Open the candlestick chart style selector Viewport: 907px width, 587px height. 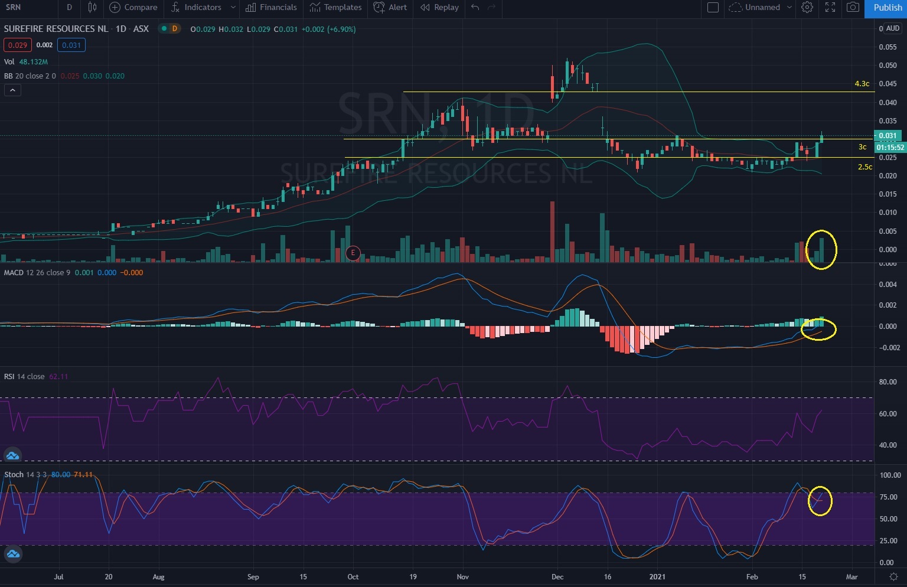coord(92,7)
